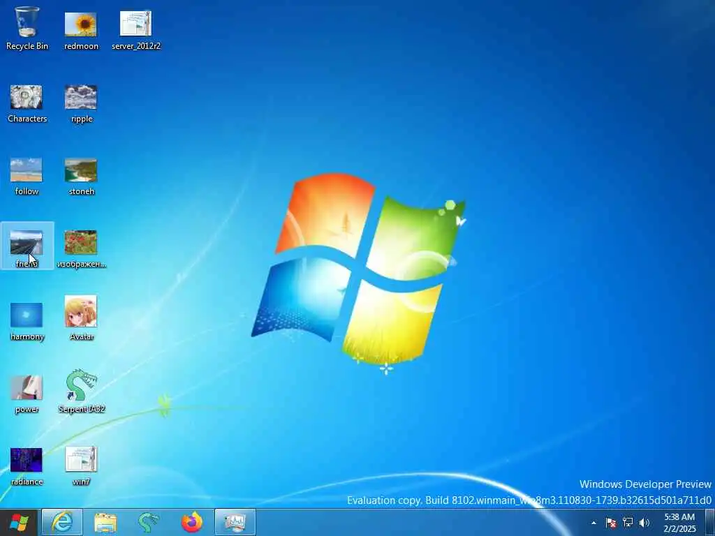Select the изображен... flower image icon
This screenshot has height=536, width=715.
coord(81,249)
